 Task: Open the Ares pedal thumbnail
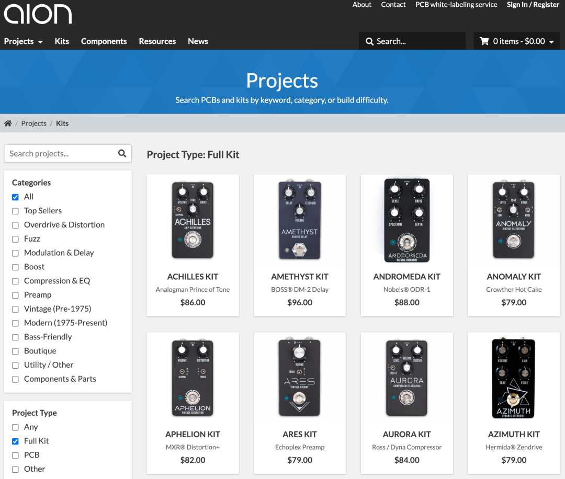click(x=300, y=378)
